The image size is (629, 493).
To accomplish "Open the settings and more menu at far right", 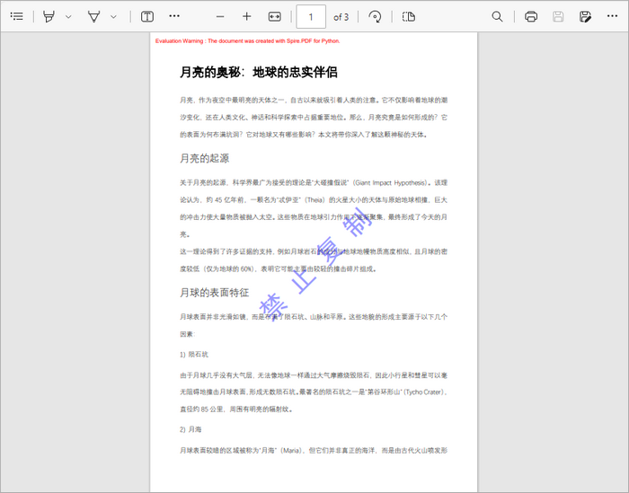I will click(613, 17).
